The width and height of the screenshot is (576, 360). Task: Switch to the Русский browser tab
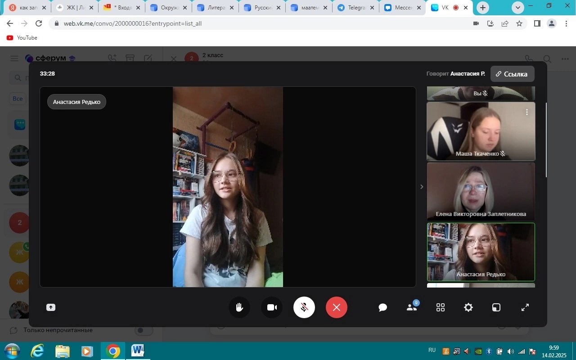coord(263,8)
